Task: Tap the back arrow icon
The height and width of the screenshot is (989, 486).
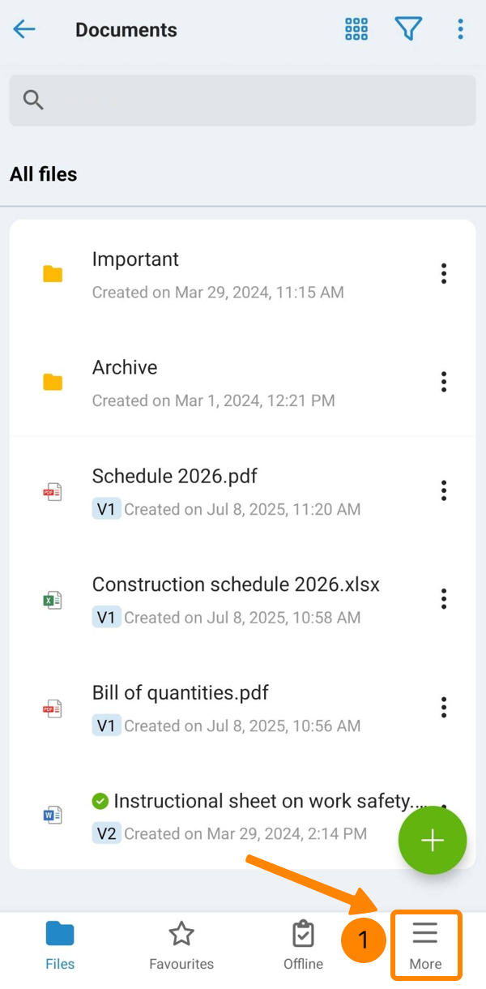Action: 24,30
